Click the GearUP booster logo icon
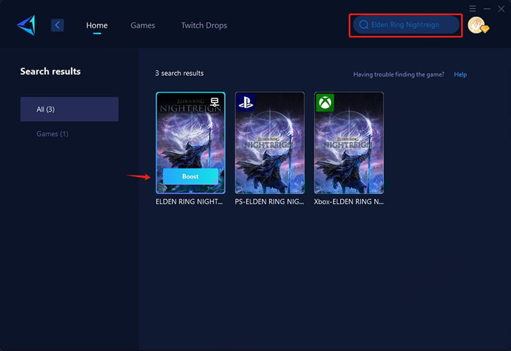Screen dimensions: 511x351 (26, 25)
